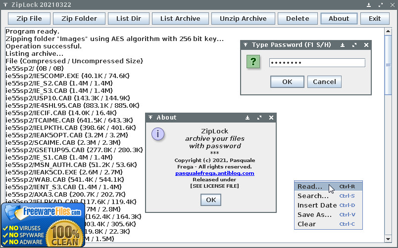Click the "Operation successful." log line

44,46
